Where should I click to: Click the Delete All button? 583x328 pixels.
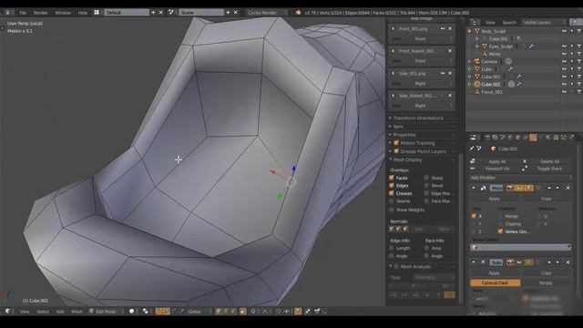pos(549,161)
